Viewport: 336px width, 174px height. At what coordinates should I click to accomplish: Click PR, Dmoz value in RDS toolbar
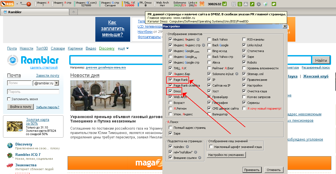click(x=145, y=4)
